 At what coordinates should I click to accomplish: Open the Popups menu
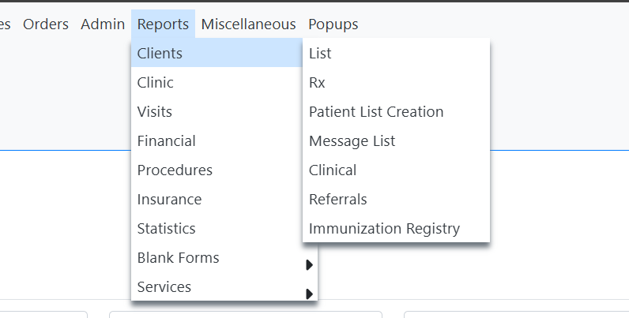[333, 24]
